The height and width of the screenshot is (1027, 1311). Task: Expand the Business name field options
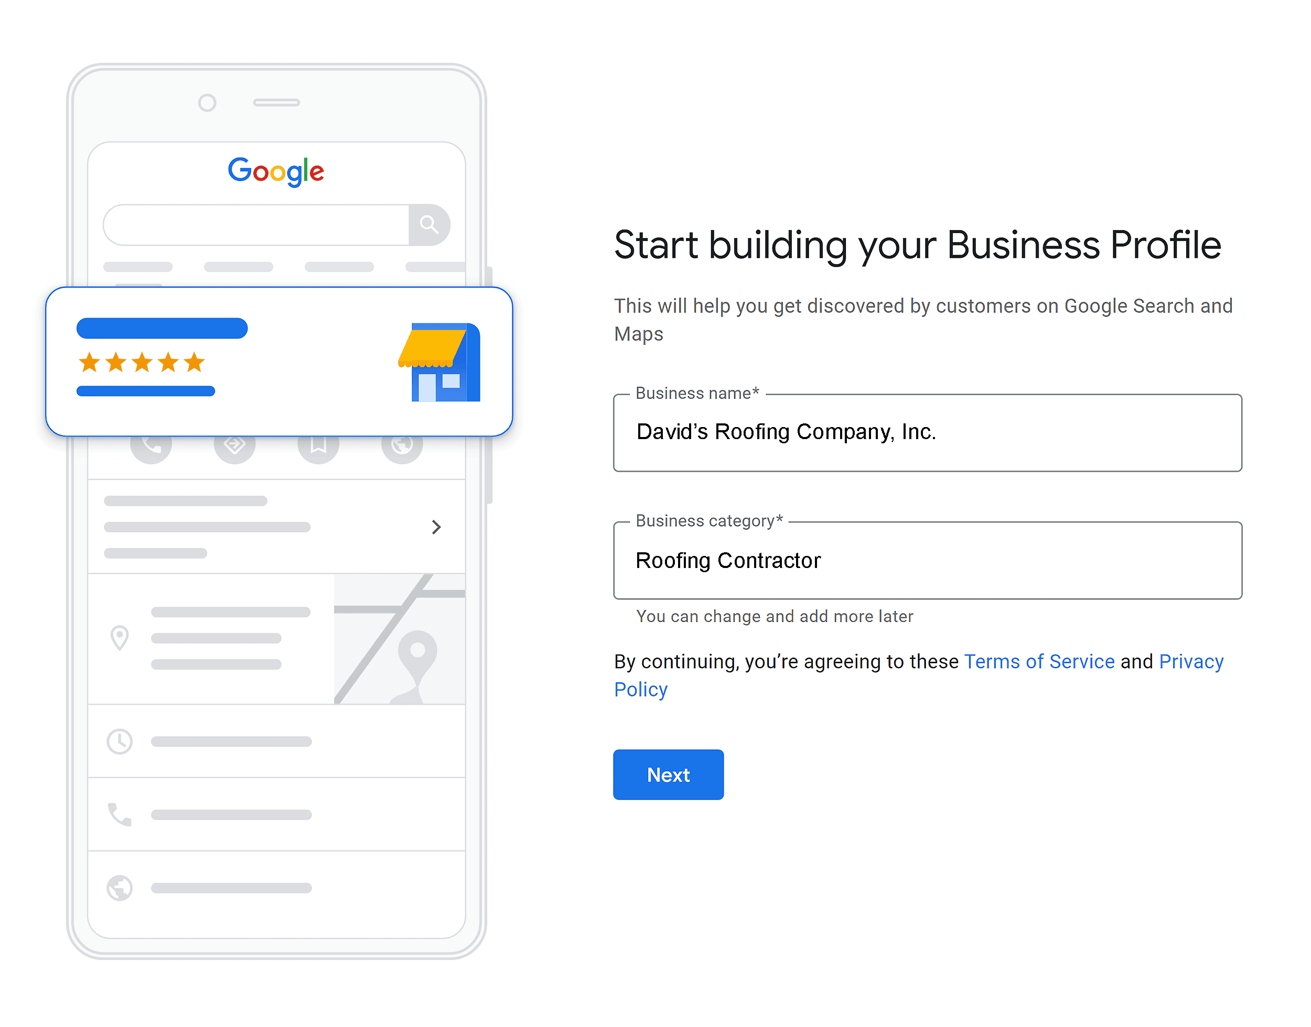pos(930,432)
